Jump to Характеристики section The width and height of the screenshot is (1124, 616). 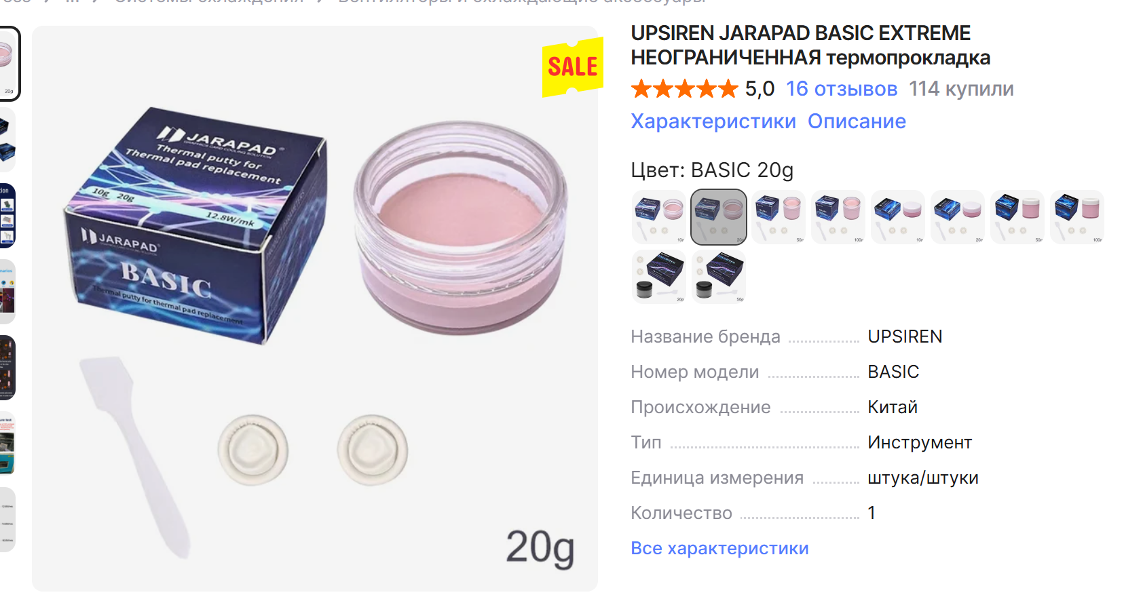click(x=713, y=121)
